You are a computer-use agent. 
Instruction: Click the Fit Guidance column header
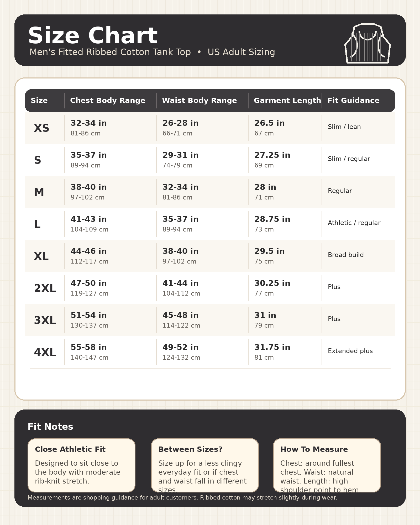click(x=353, y=100)
